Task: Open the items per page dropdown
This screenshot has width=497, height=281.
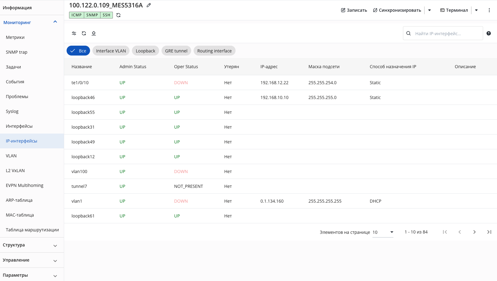Action: coord(383,232)
